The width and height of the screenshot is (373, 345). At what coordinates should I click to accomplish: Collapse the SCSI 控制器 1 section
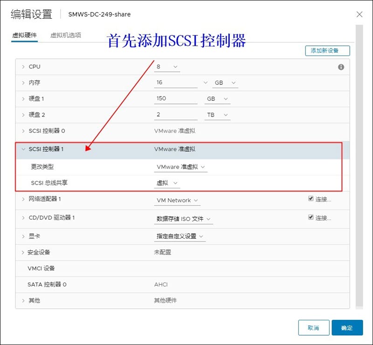(x=23, y=149)
